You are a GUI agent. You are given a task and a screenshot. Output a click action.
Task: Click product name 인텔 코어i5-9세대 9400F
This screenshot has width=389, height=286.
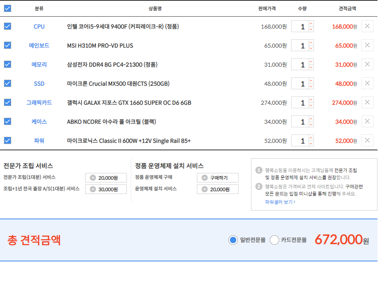point(123,27)
